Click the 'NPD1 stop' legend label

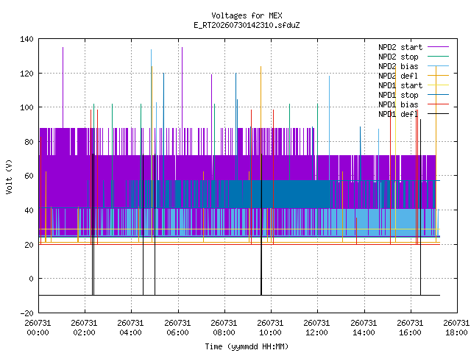pos(398,95)
